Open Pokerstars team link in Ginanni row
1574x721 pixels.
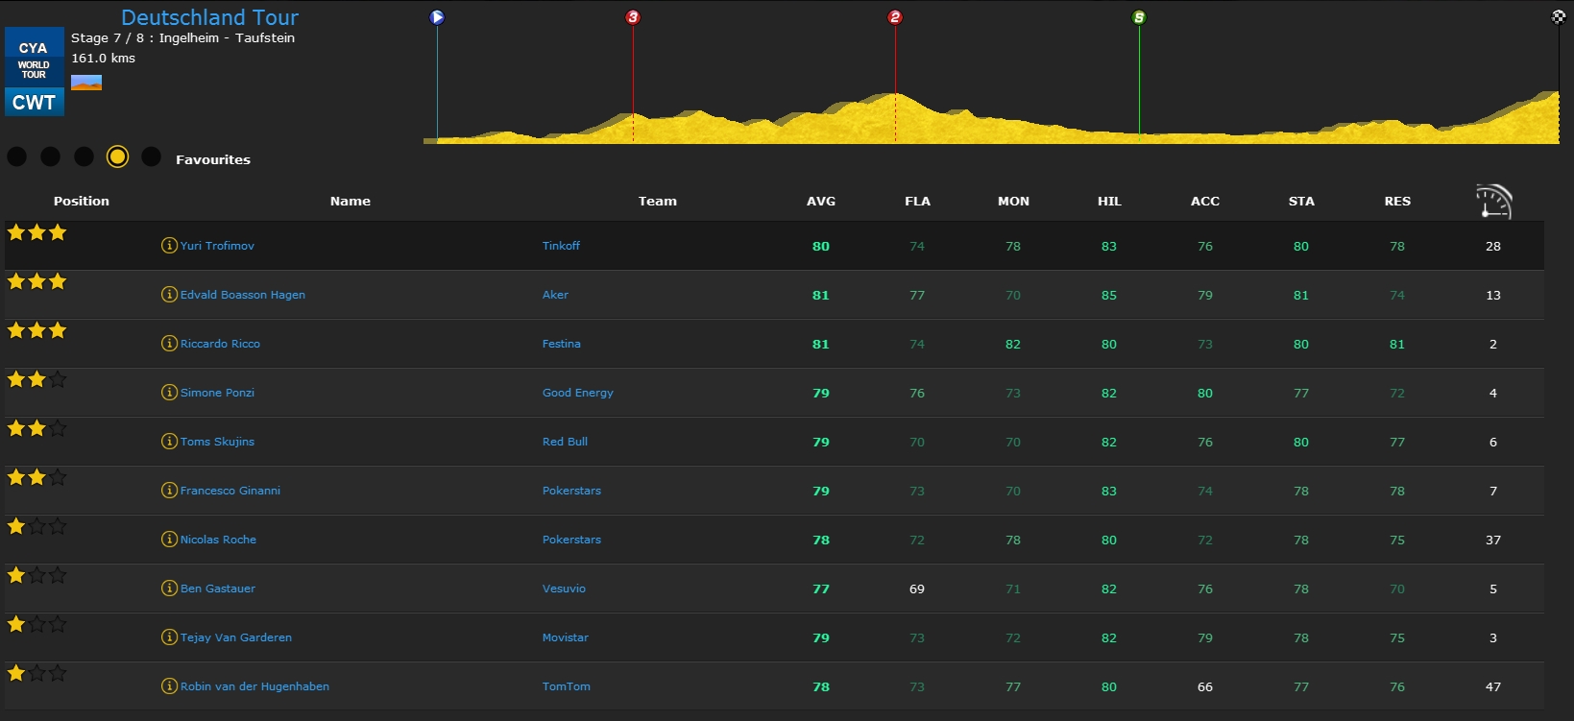[x=571, y=491]
